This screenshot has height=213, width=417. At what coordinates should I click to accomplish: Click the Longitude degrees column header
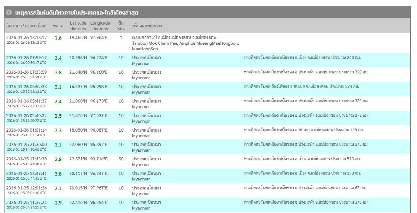click(x=100, y=26)
